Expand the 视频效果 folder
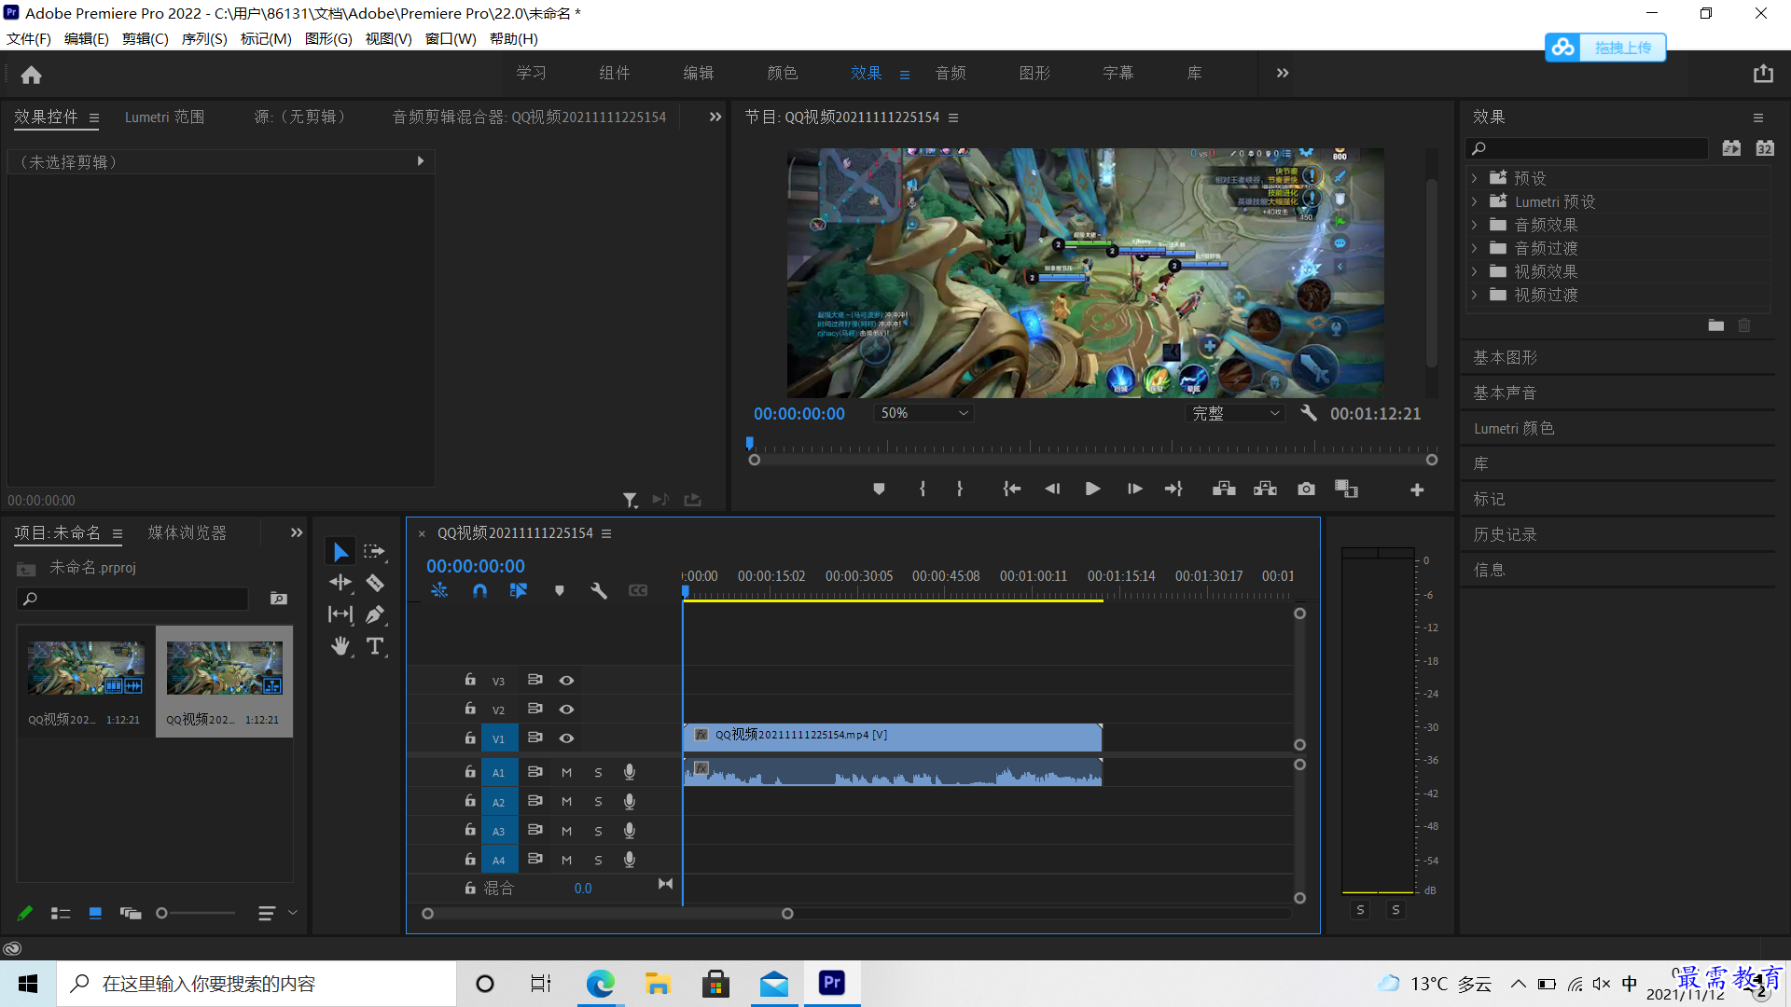Image resolution: width=1791 pixels, height=1007 pixels. 1474,271
